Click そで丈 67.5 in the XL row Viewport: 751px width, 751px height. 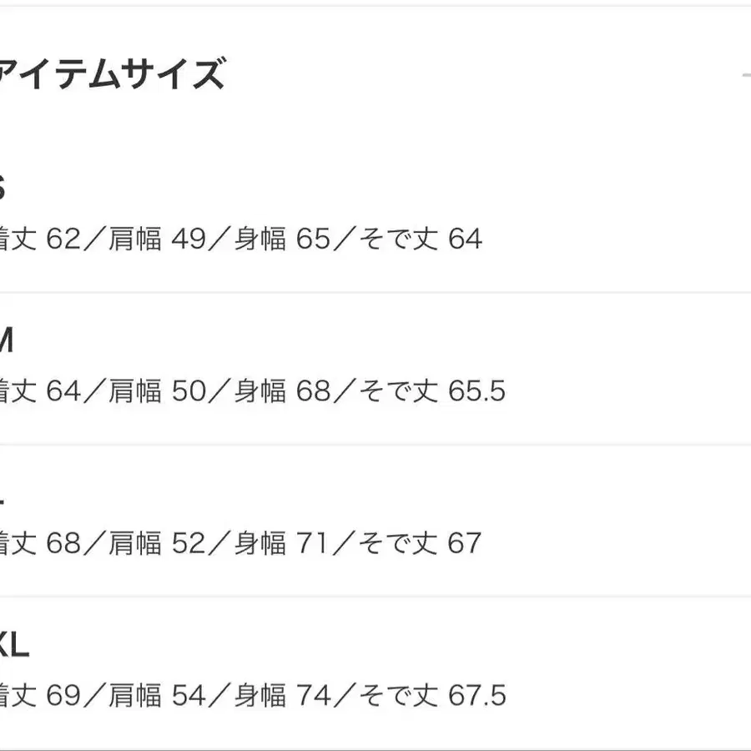pyautogui.click(x=431, y=696)
